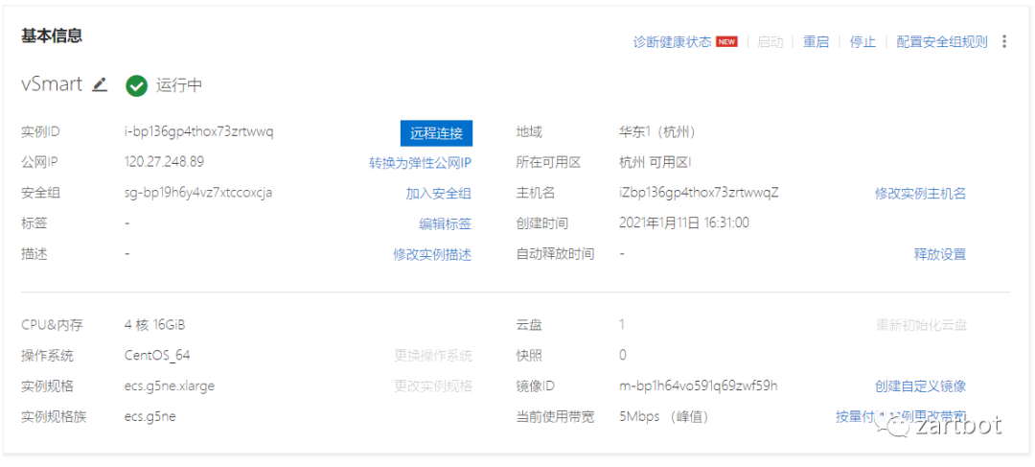
Task: Restart the instance via 重启
Action: coord(816,41)
